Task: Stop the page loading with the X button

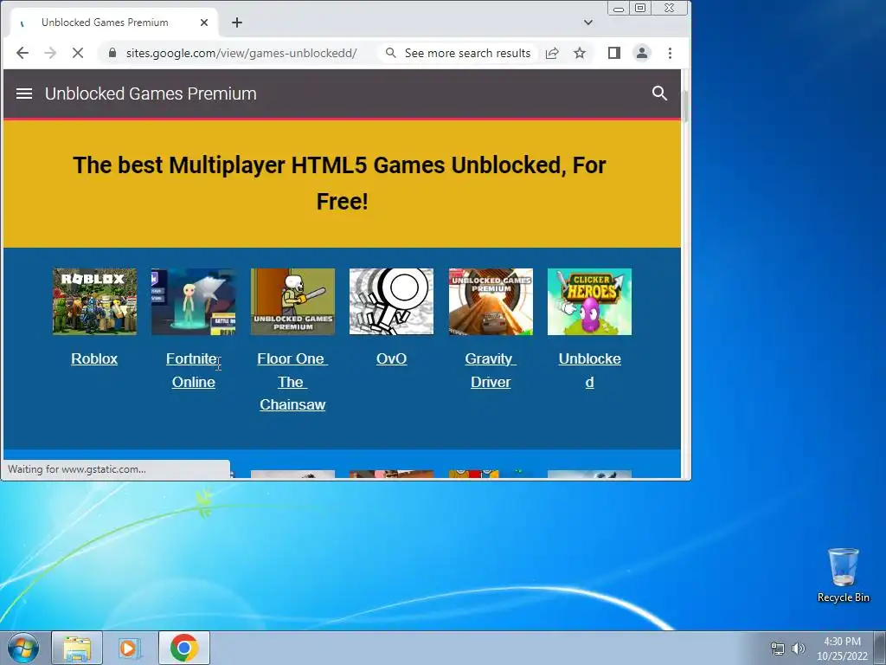Action: point(78,53)
